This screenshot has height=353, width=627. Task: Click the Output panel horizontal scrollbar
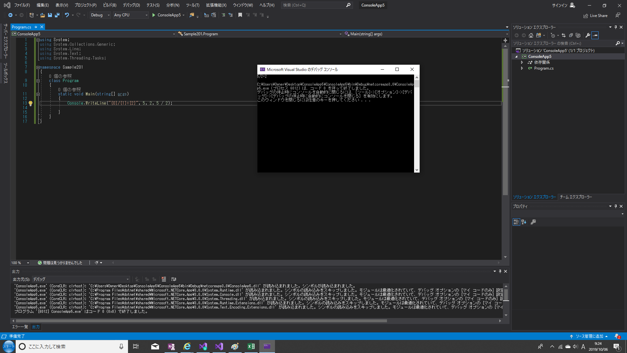(x=201, y=321)
